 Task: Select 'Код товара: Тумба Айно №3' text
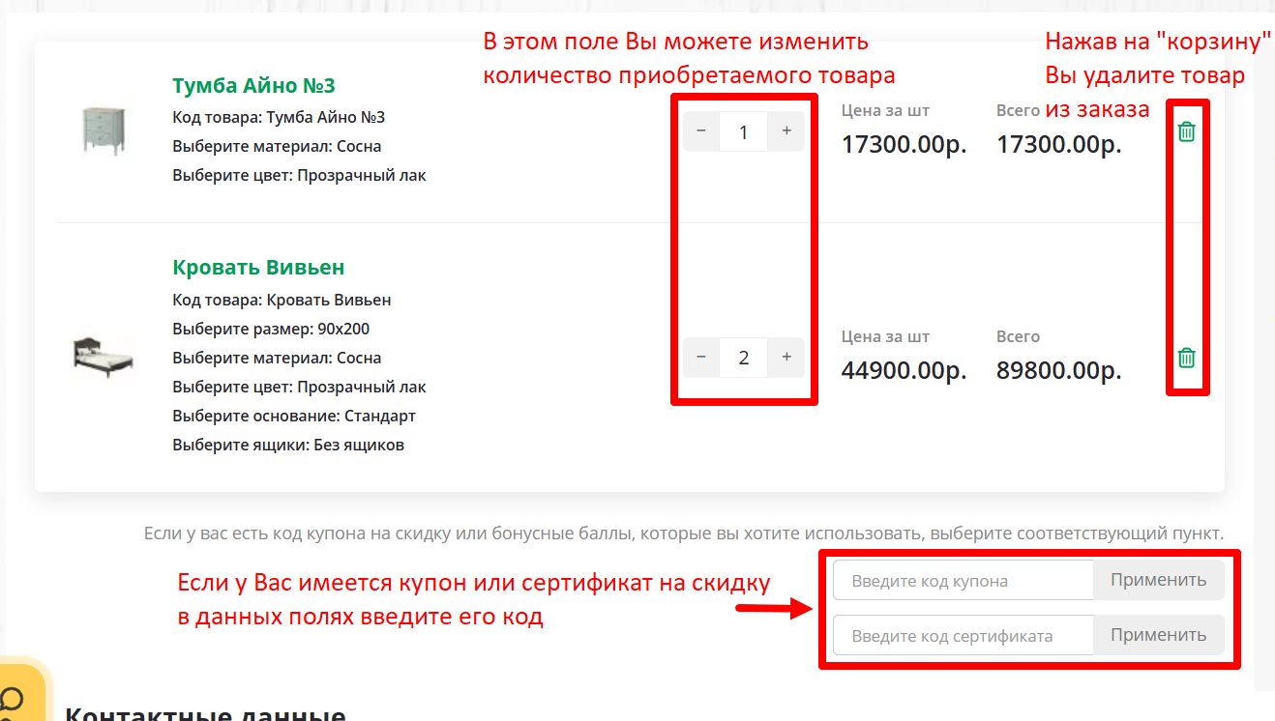pos(279,117)
